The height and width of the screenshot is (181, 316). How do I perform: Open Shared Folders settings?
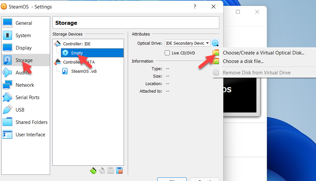[31, 122]
